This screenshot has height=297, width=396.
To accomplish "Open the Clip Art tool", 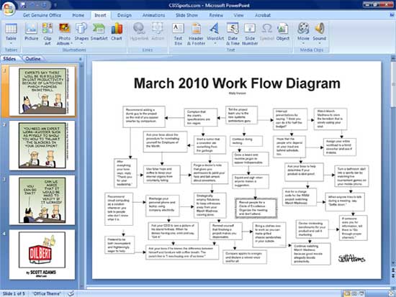I will [48, 34].
